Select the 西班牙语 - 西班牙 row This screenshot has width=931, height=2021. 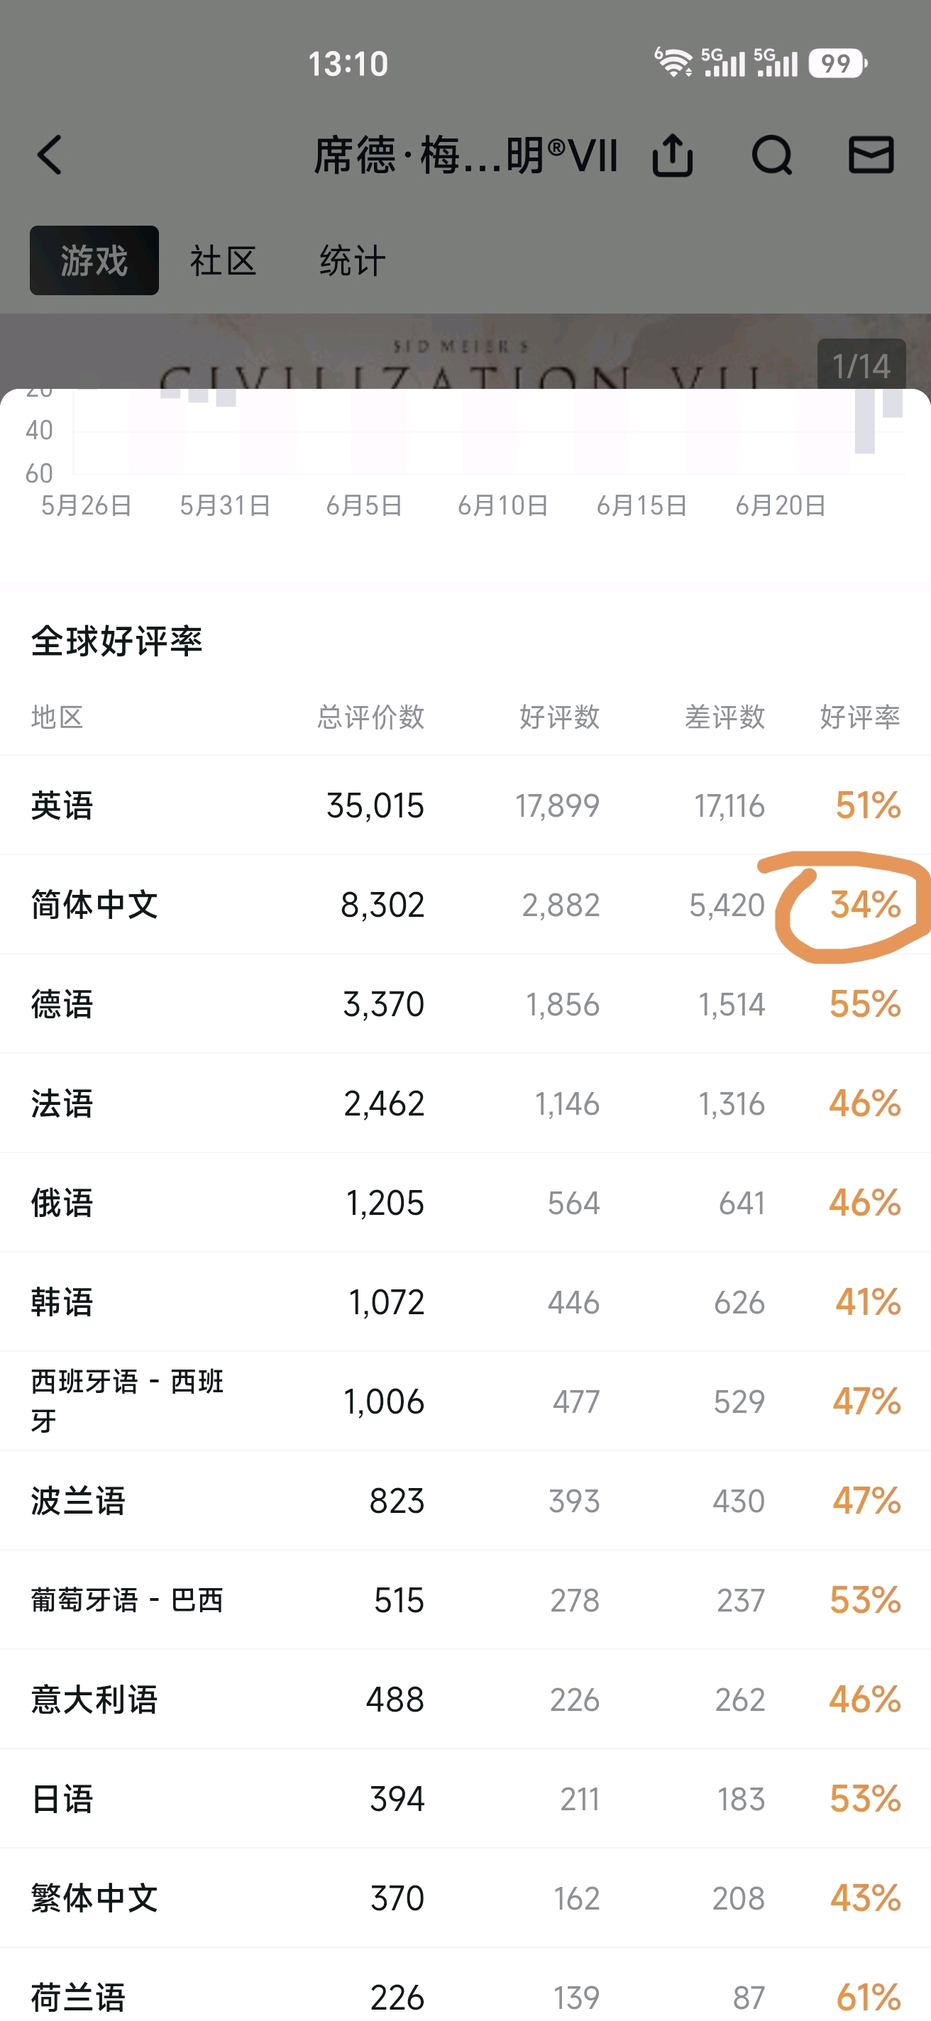click(x=465, y=1402)
